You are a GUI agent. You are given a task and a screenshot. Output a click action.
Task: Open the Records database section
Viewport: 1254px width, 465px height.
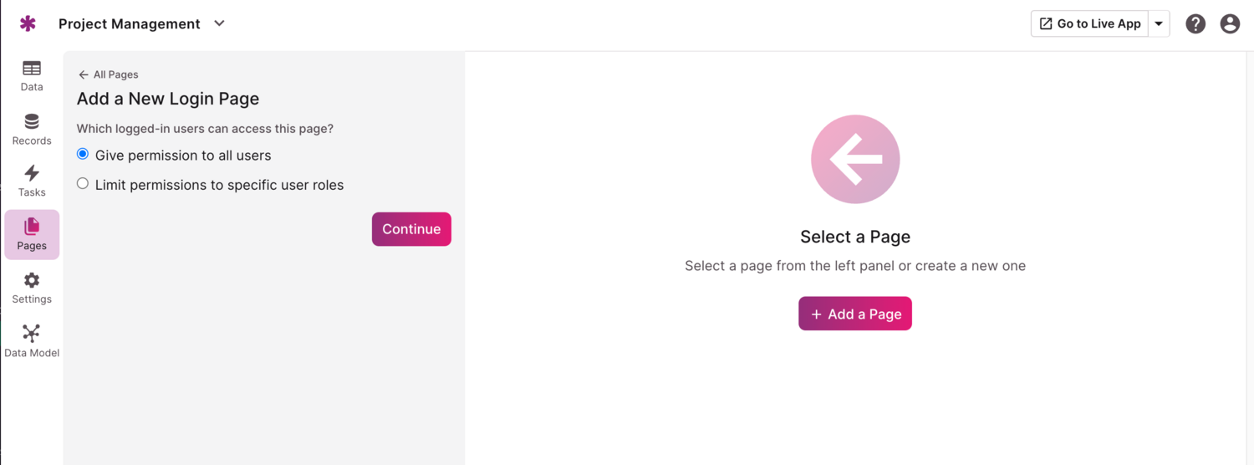[32, 129]
